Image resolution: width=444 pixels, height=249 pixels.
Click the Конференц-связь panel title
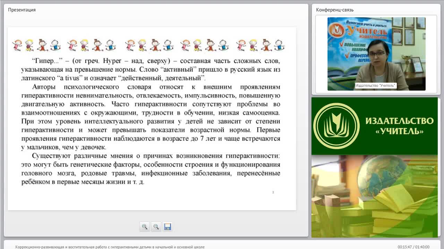tap(335, 10)
